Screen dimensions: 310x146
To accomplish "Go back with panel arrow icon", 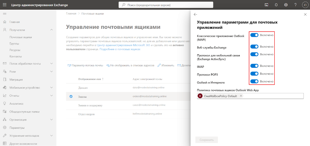I will coord(195,14).
